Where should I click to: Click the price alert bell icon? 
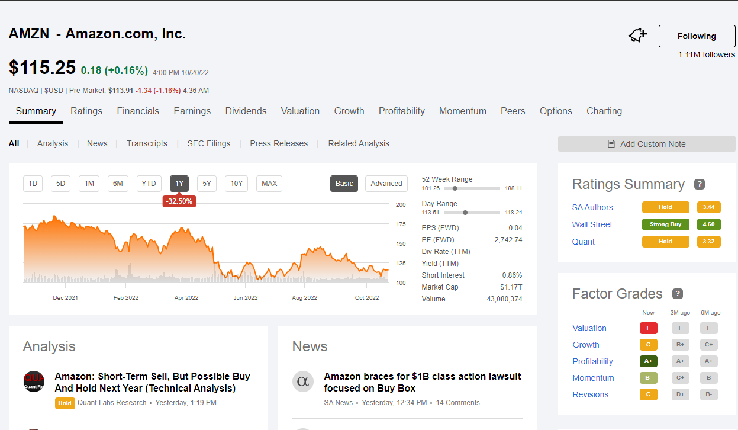coord(637,36)
